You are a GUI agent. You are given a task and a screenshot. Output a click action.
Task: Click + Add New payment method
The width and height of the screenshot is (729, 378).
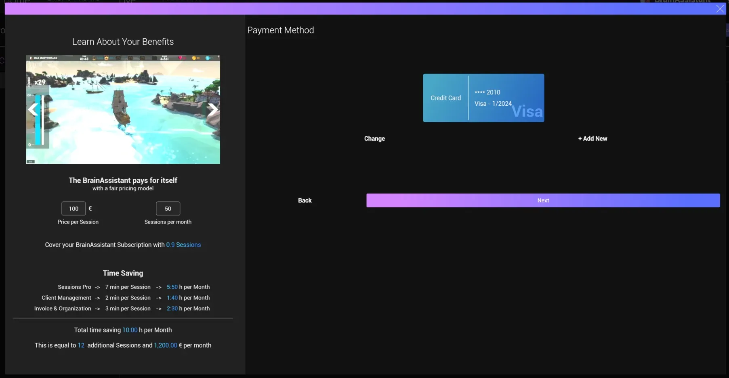592,138
